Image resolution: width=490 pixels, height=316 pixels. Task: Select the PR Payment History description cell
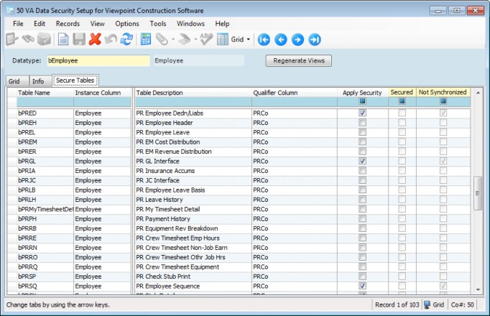point(193,219)
